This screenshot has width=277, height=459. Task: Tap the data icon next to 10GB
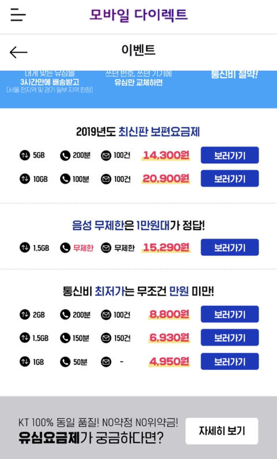(25, 179)
